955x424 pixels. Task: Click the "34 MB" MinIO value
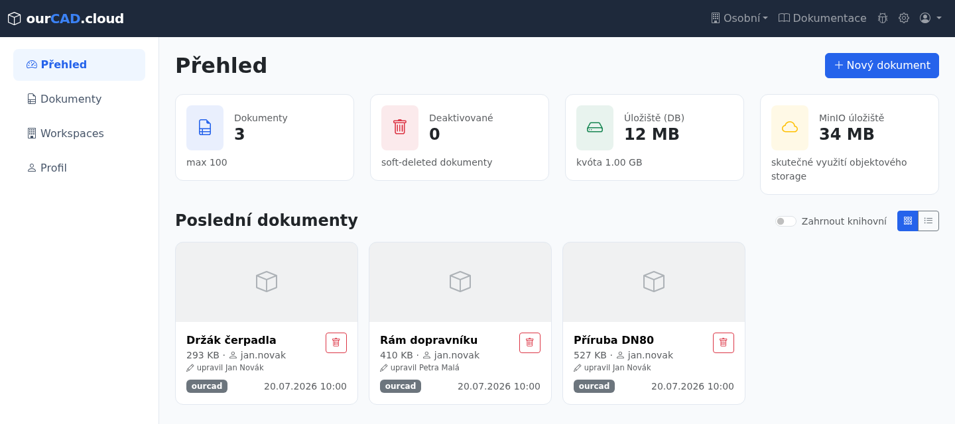(846, 134)
